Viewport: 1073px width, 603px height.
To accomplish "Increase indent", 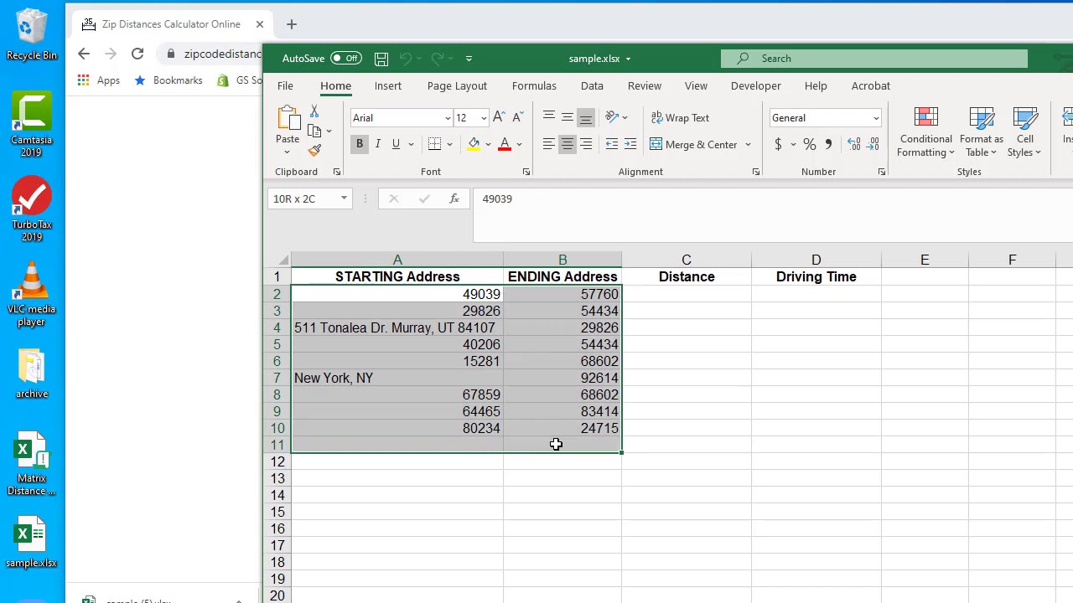I will [630, 144].
